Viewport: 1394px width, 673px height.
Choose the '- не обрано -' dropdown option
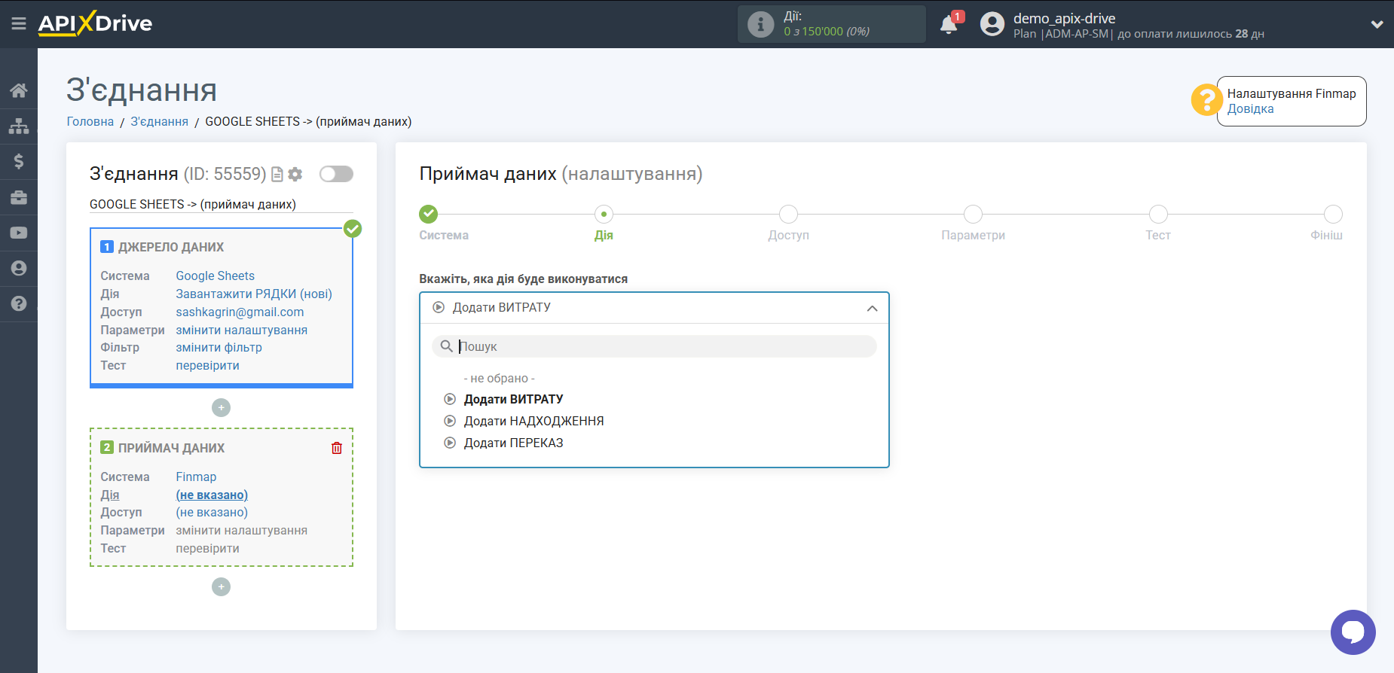[499, 378]
